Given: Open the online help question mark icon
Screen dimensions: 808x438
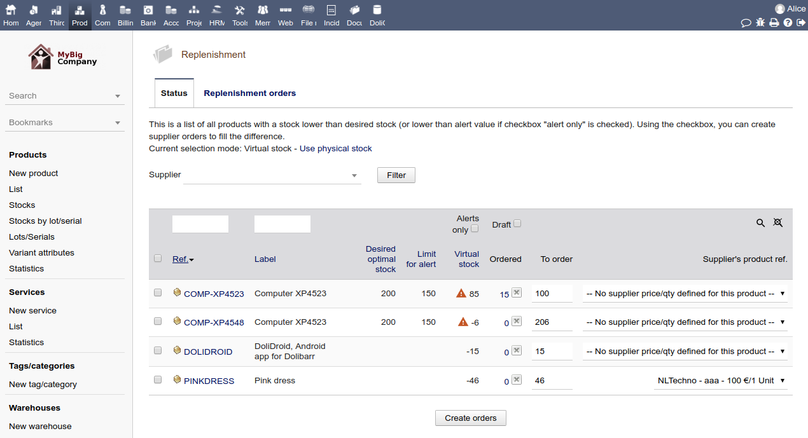Looking at the screenshot, I should pyautogui.click(x=788, y=23).
